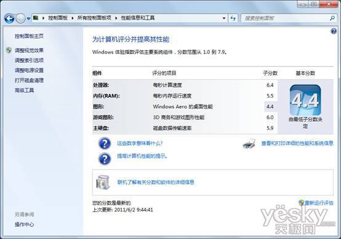Viewport: 341px width, 239px height.
Task: Click 上次更新: 2011/6/2 9:44:41 text
Action: point(122,210)
